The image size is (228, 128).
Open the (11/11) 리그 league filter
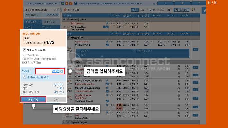point(156,10)
